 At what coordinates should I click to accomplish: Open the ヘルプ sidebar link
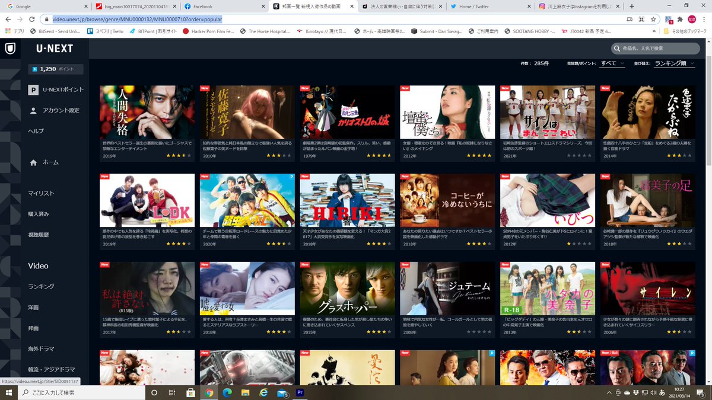tap(36, 130)
